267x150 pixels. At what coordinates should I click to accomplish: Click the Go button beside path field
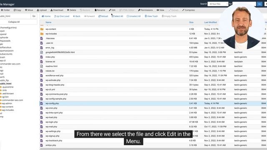pyautogui.click(x=34, y=16)
